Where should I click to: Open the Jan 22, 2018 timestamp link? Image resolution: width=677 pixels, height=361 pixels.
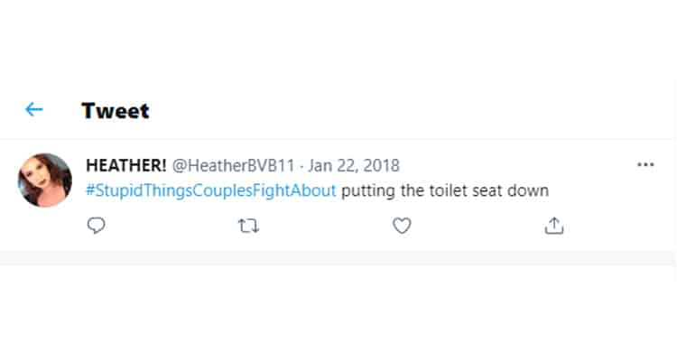click(354, 166)
